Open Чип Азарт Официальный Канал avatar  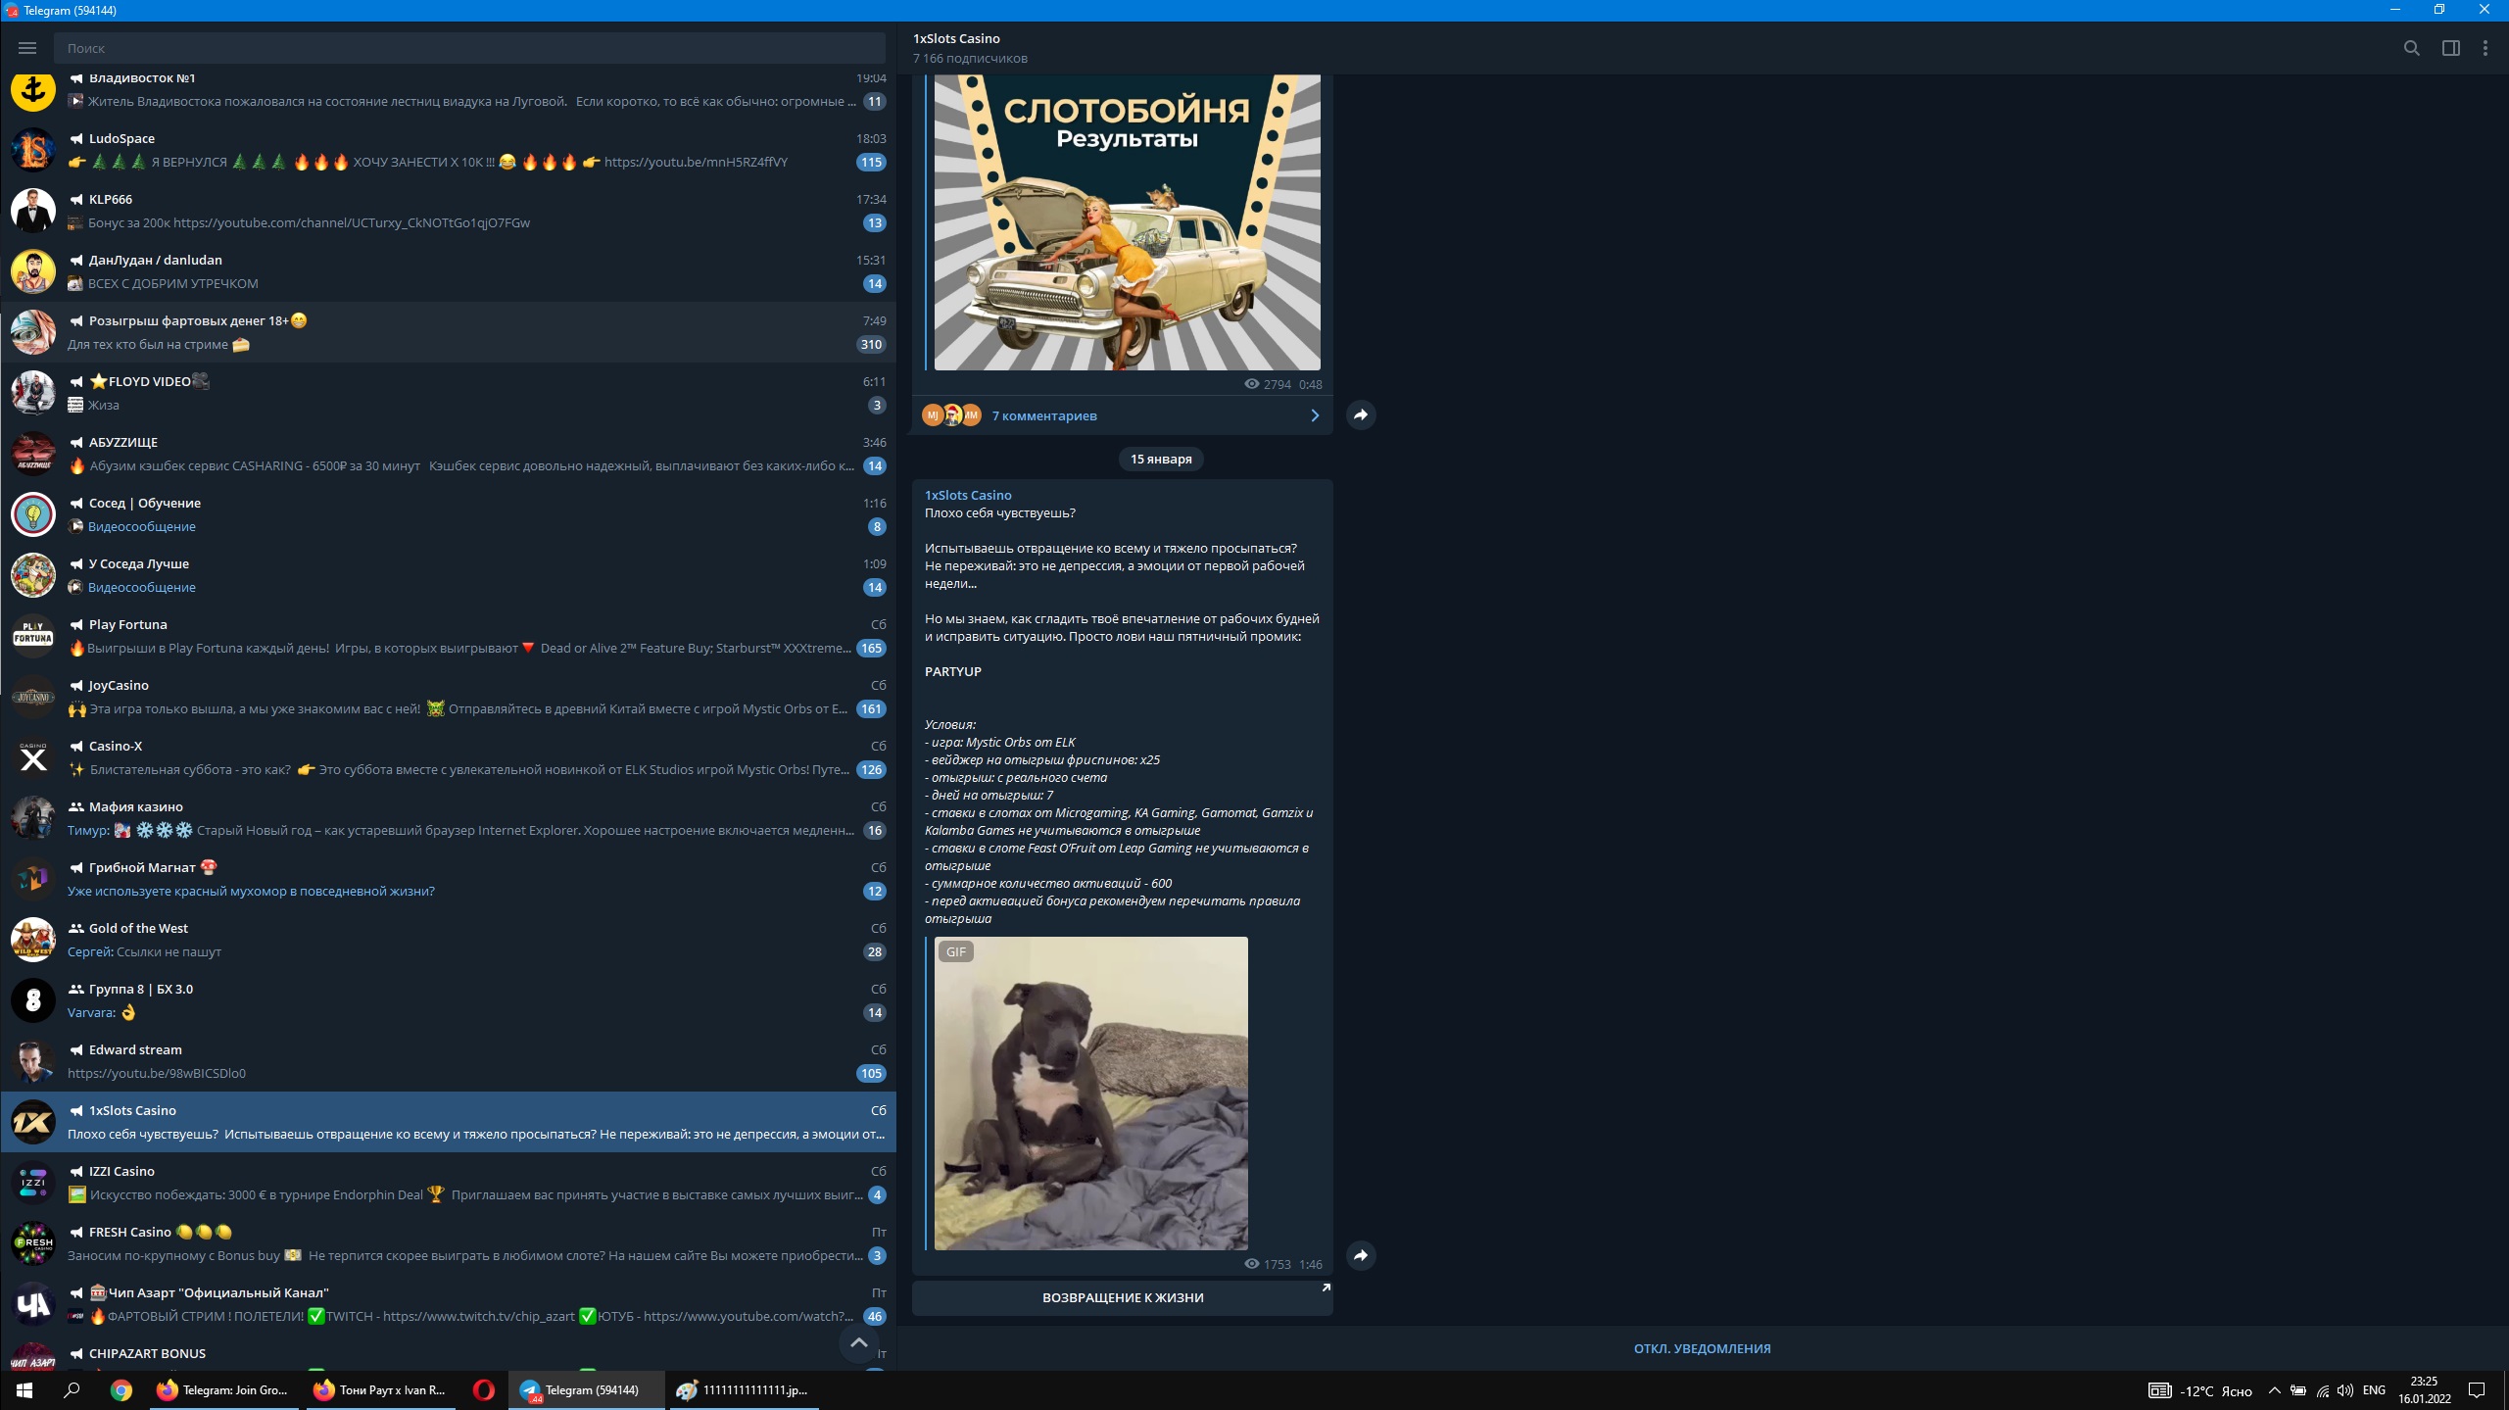click(x=32, y=1304)
